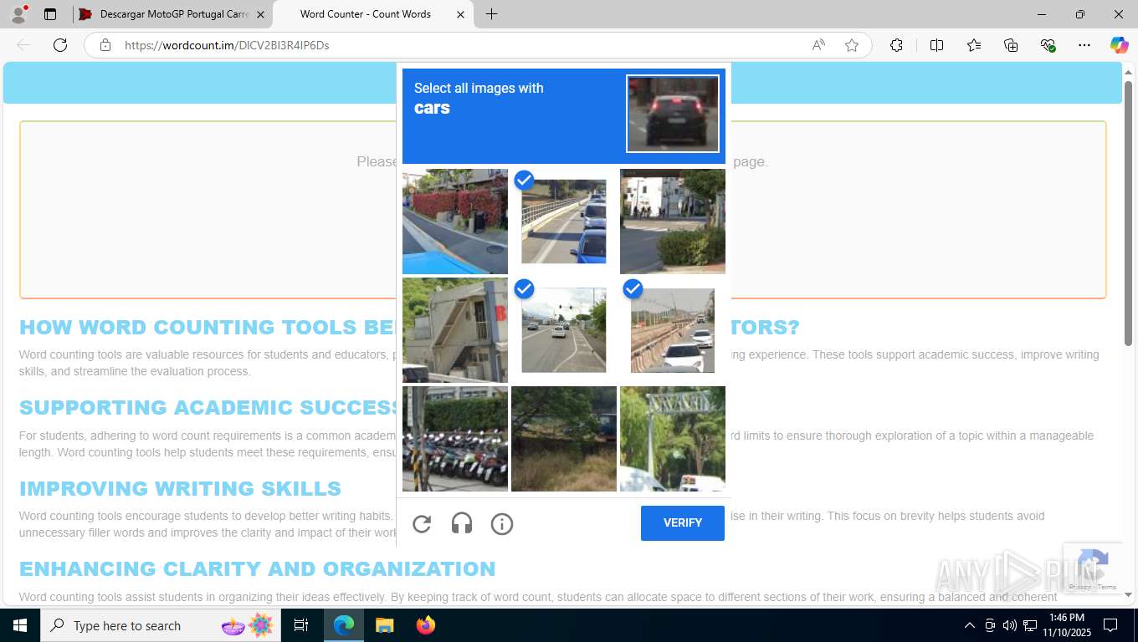Click the 'Supporting Academic Success' heading
1138x642 pixels.
point(209,408)
